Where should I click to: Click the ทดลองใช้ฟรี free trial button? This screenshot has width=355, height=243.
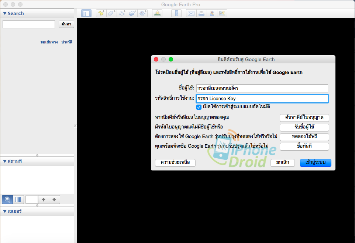(x=304, y=137)
